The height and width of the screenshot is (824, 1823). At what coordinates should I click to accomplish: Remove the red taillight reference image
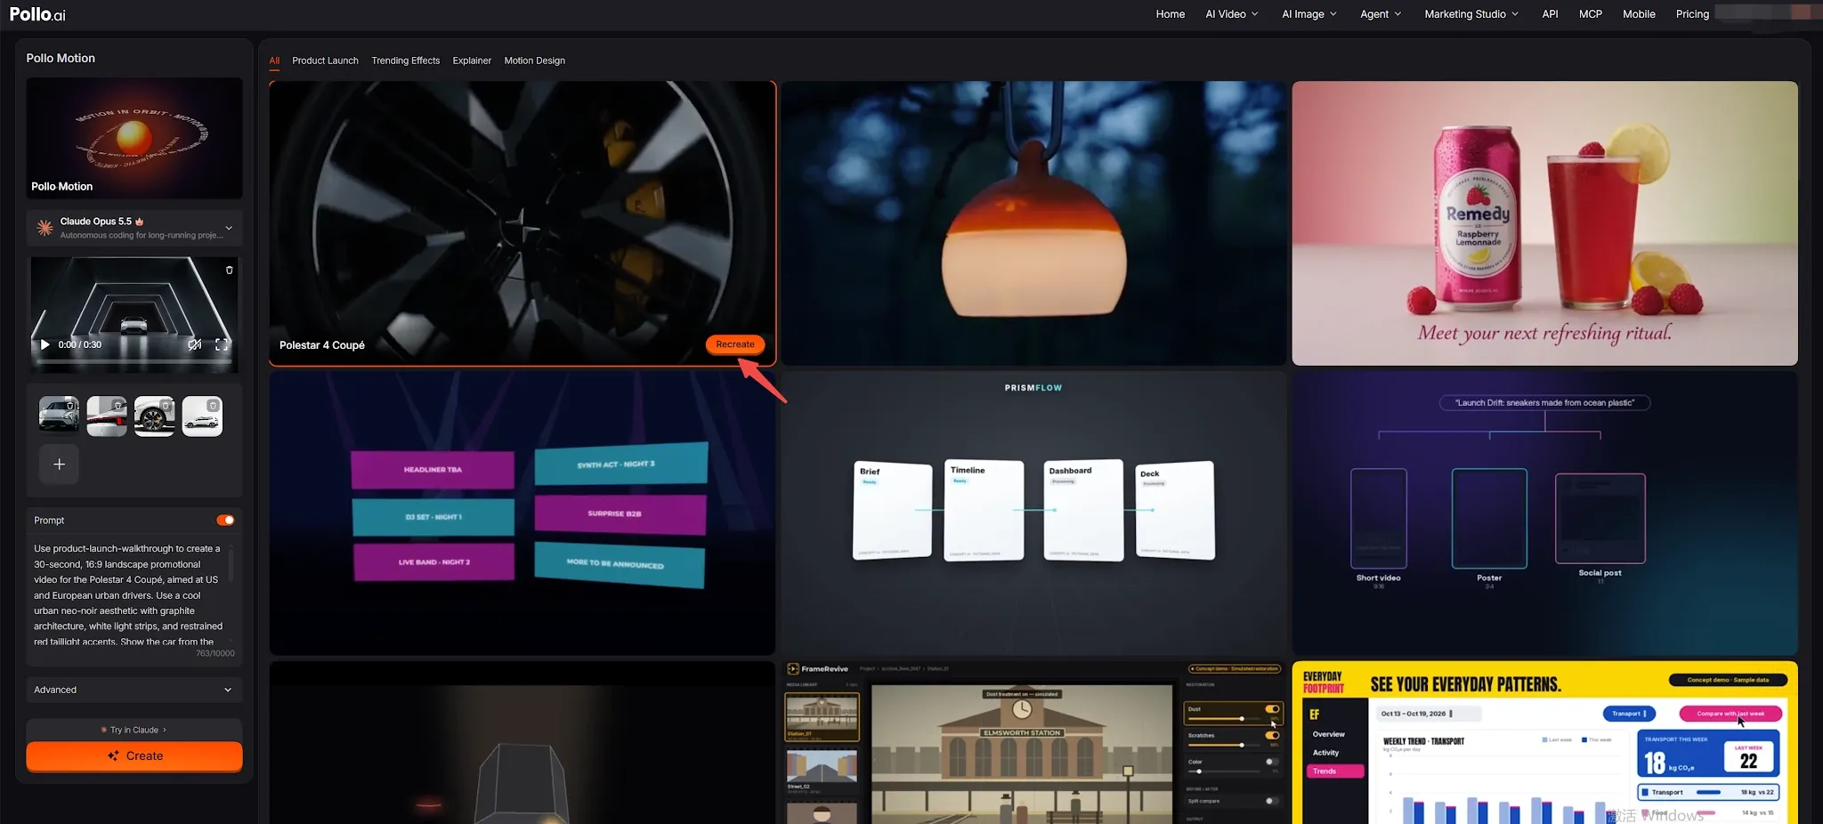point(118,406)
